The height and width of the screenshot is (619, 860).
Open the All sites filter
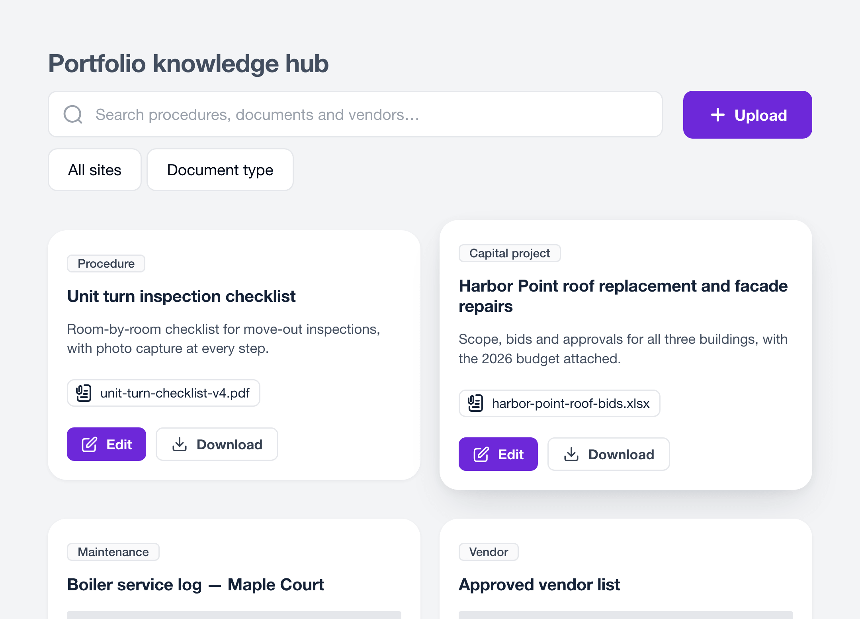(x=95, y=170)
